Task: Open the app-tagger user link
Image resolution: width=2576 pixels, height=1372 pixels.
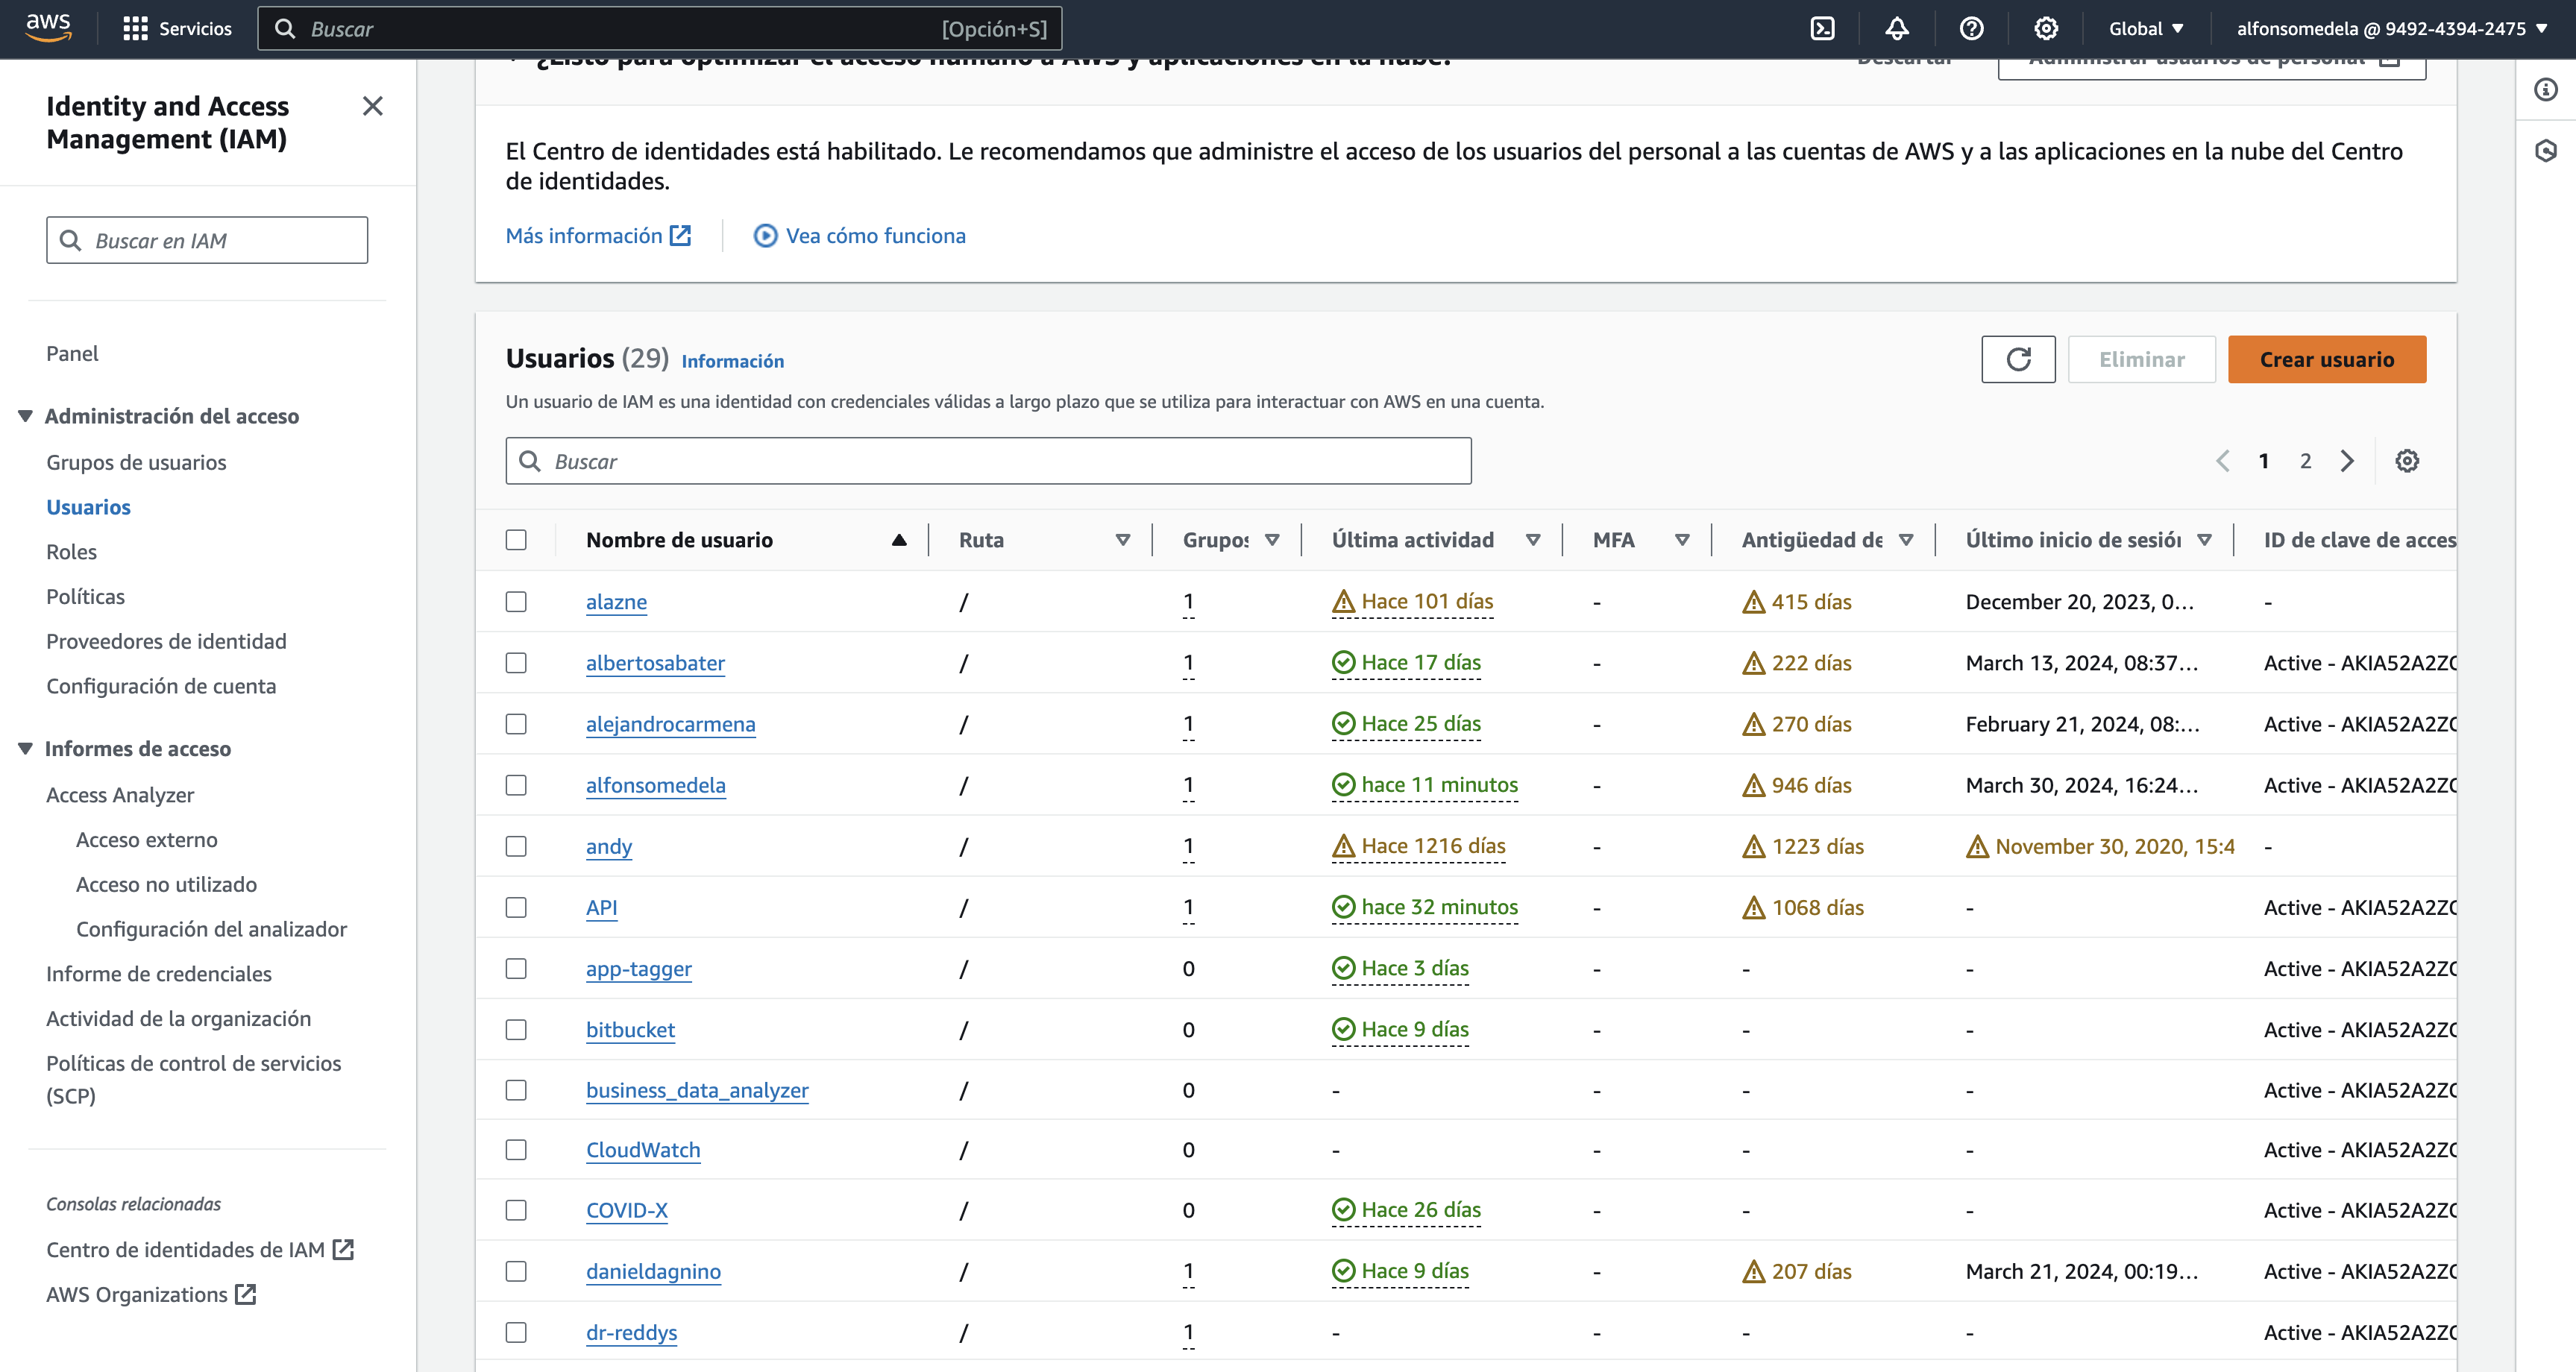Action: click(638, 969)
